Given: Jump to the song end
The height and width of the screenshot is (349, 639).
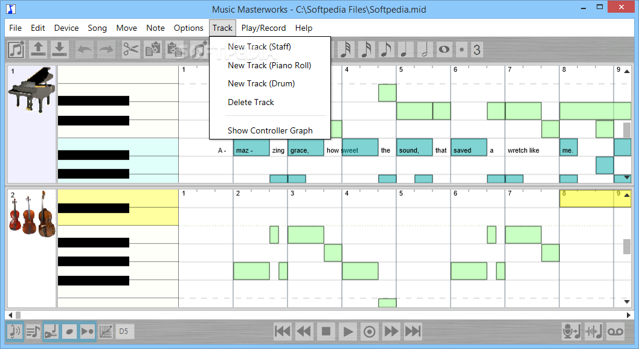Looking at the screenshot, I should [x=413, y=331].
